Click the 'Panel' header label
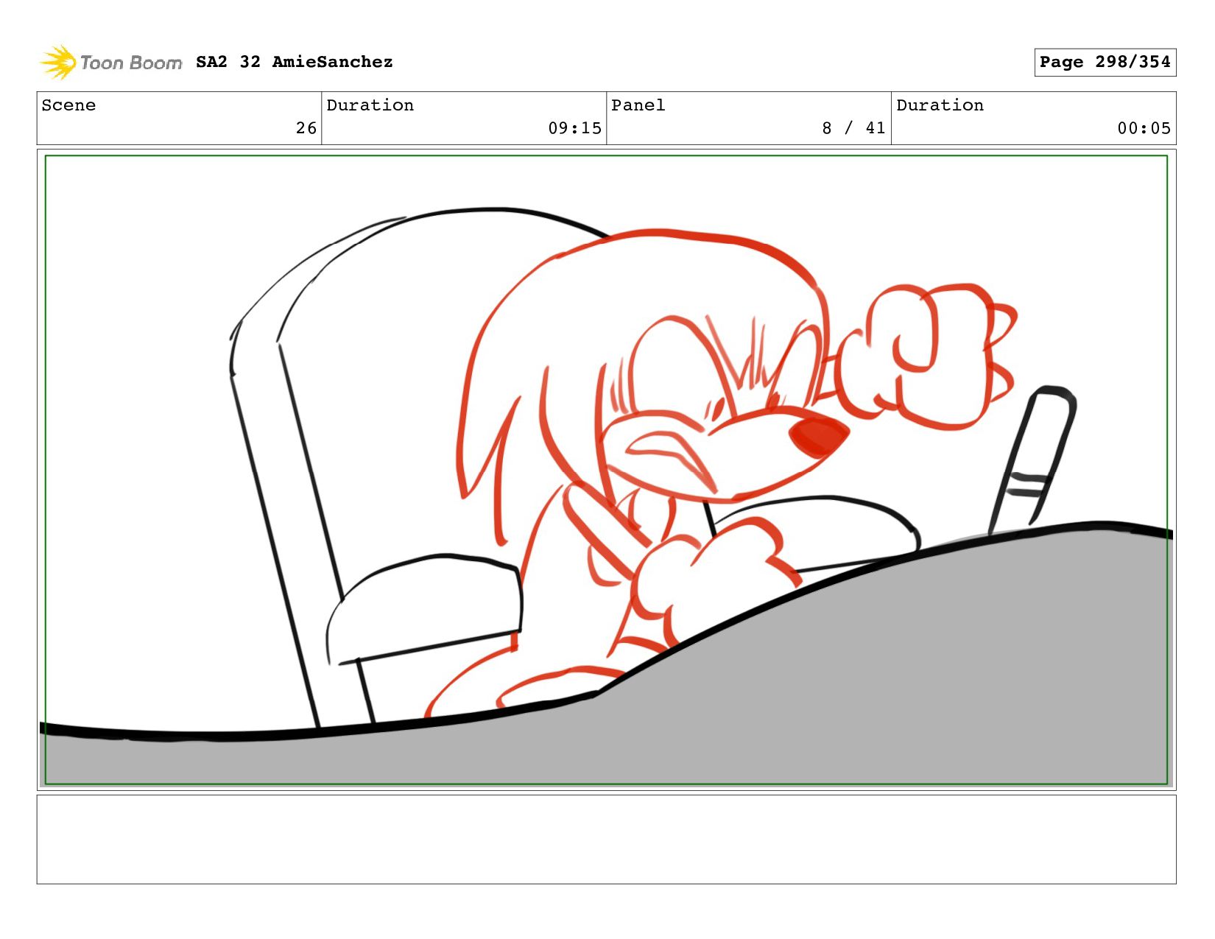The width and height of the screenshot is (1215, 939). point(638,105)
